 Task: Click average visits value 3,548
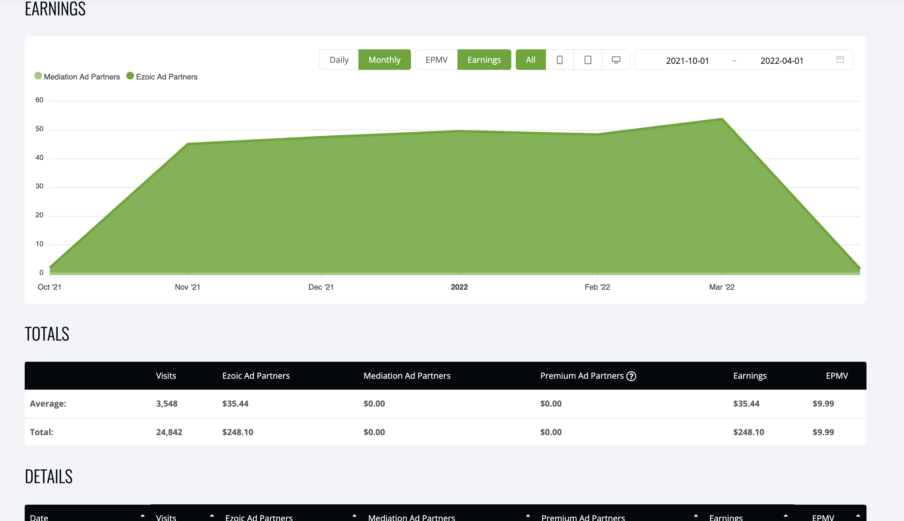point(166,404)
